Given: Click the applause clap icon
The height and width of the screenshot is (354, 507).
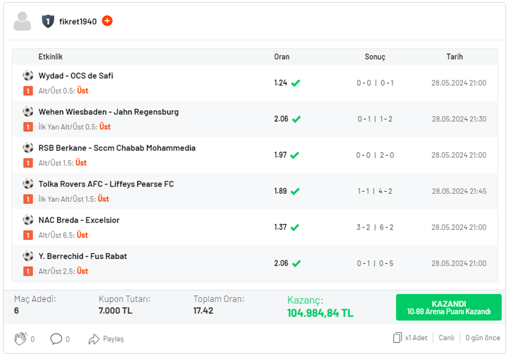Looking at the screenshot, I should [20, 339].
